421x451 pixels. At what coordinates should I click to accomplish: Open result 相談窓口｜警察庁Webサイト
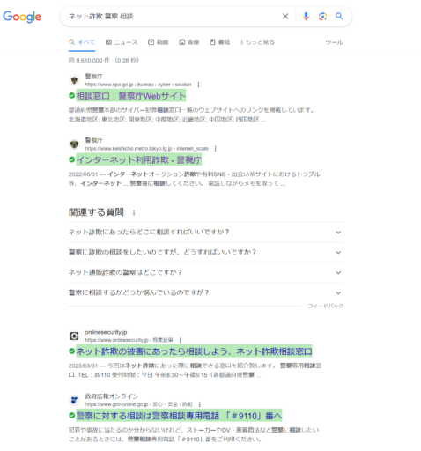coord(131,96)
